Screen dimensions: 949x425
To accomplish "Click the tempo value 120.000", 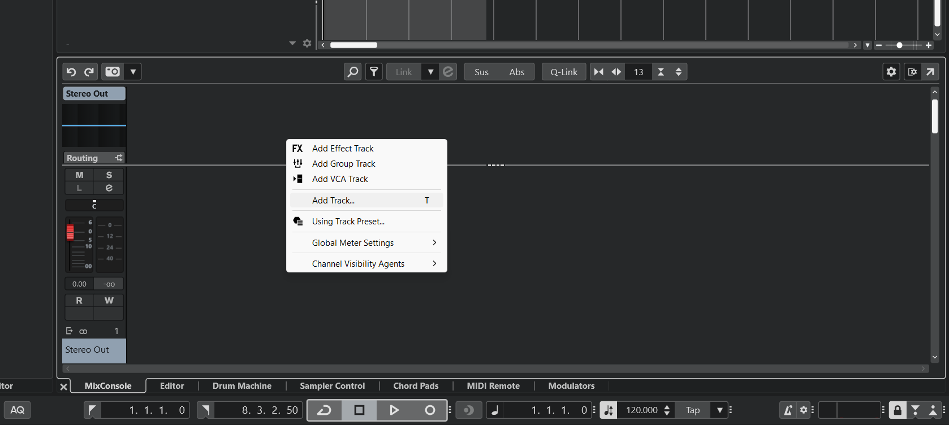I will point(642,410).
